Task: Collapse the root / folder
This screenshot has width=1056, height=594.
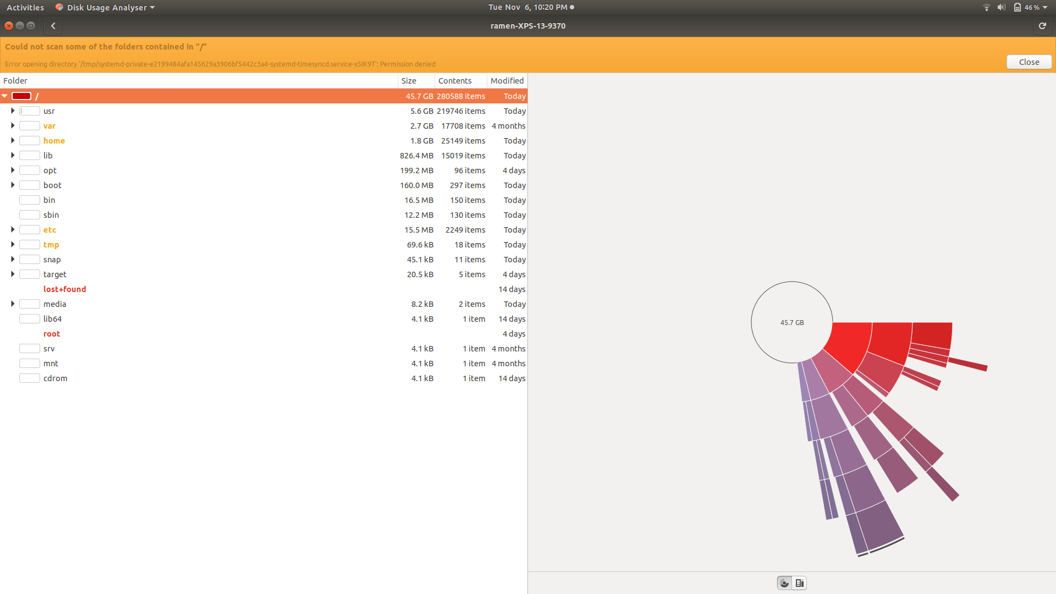Action: click(4, 96)
